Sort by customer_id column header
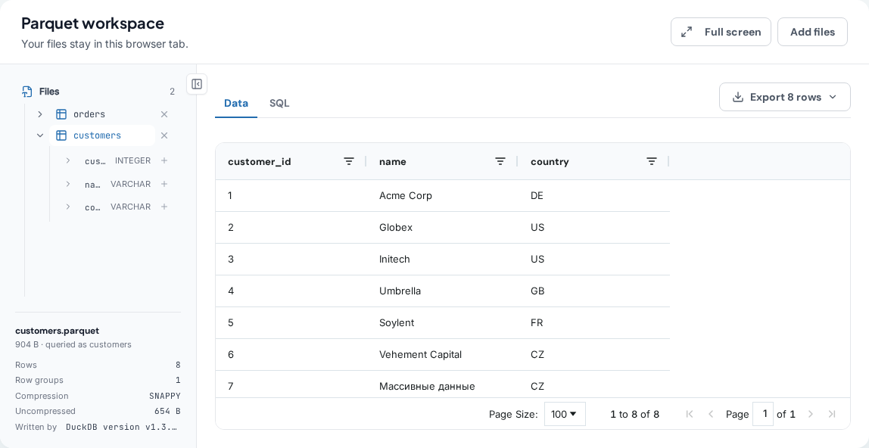 pyautogui.click(x=260, y=162)
